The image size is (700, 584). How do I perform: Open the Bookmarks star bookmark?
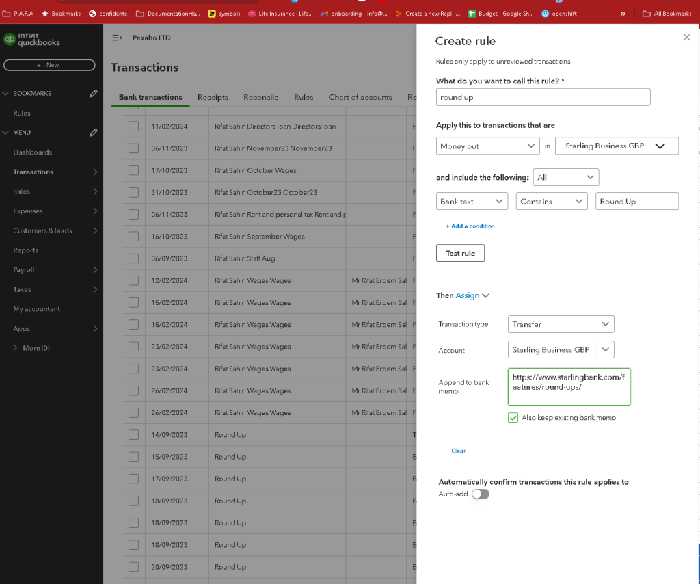[x=61, y=14]
